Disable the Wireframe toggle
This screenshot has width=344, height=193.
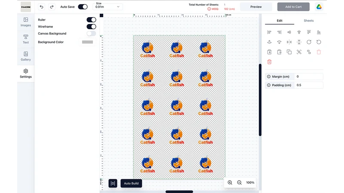click(x=91, y=27)
